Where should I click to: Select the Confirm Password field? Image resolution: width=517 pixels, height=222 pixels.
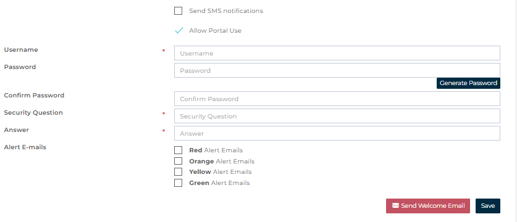337,99
